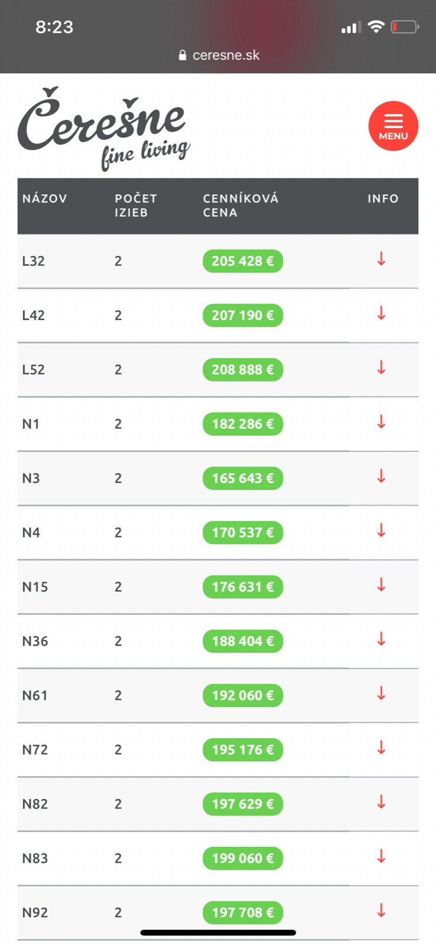Image resolution: width=436 pixels, height=945 pixels.
Task: Tap the ceresne.sk address bar
Action: tap(219, 55)
